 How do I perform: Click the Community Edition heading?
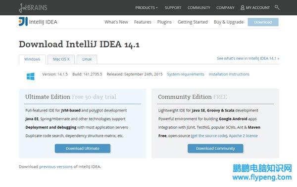(185, 97)
